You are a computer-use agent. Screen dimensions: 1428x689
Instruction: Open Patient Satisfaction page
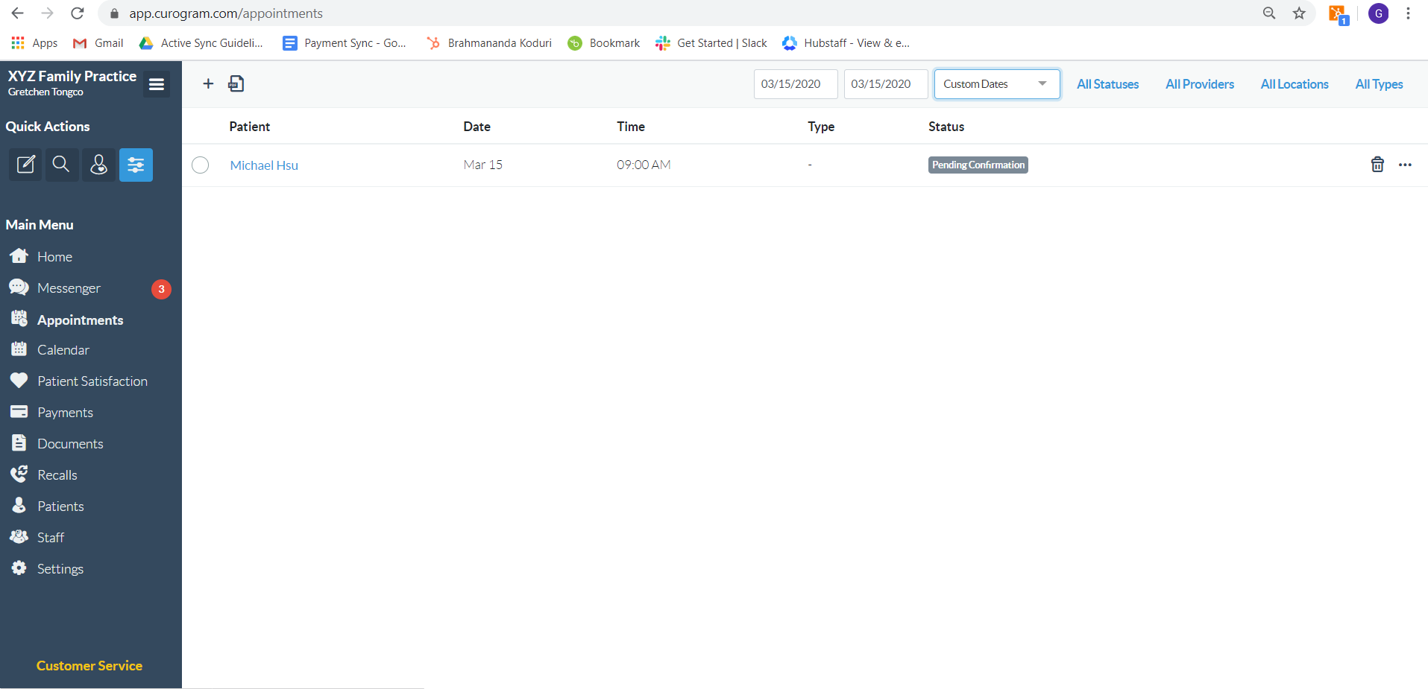pos(92,381)
